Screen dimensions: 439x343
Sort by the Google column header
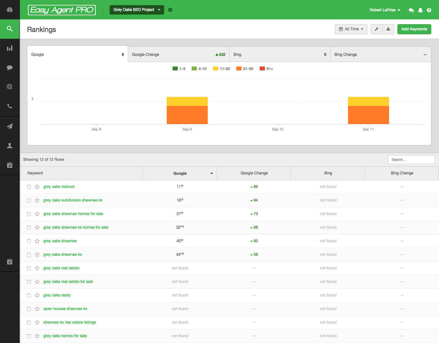pos(180,173)
